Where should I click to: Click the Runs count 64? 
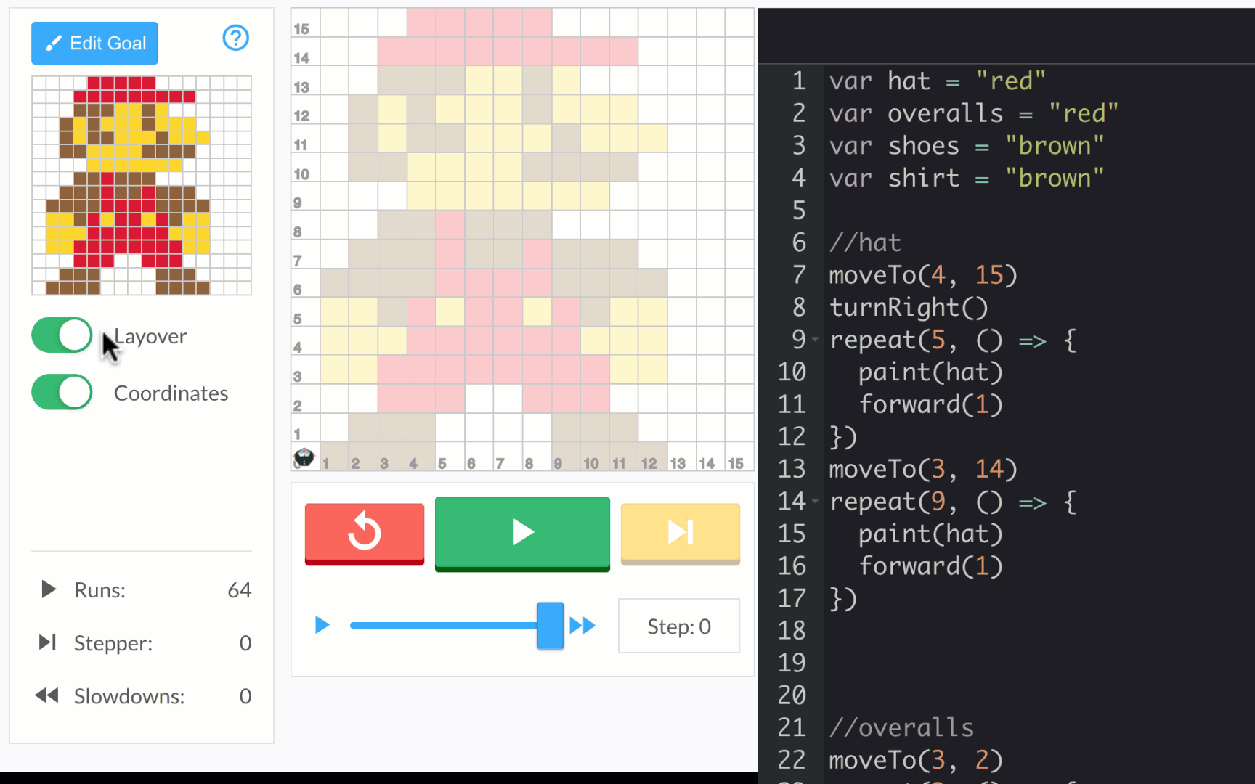pos(240,590)
